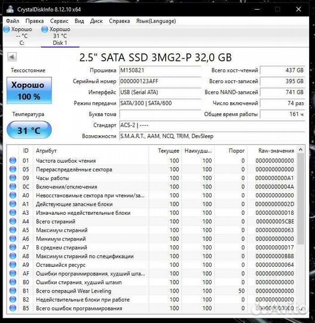Open the Диск menu
315x323 pixels.
click(96, 21)
